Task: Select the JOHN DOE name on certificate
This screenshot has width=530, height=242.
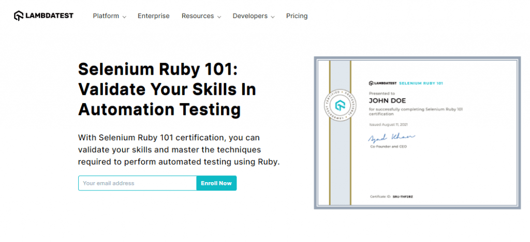Action: coord(386,100)
